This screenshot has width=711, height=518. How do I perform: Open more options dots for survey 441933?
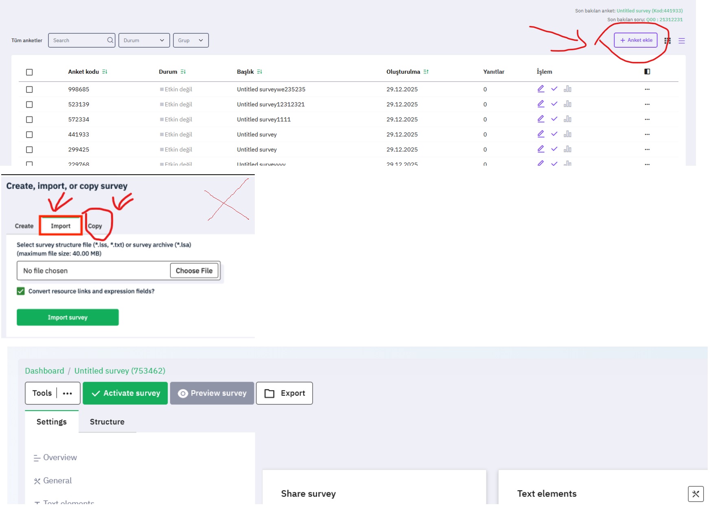pyautogui.click(x=647, y=134)
